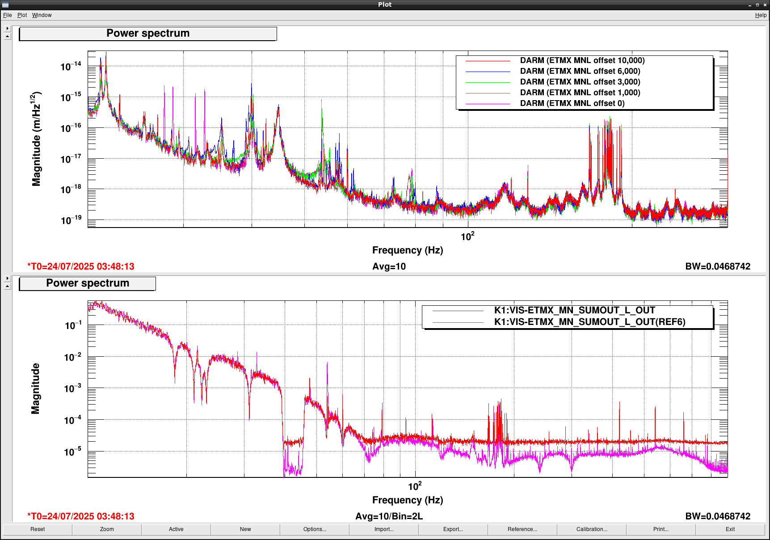Close the Plot window

point(765,5)
